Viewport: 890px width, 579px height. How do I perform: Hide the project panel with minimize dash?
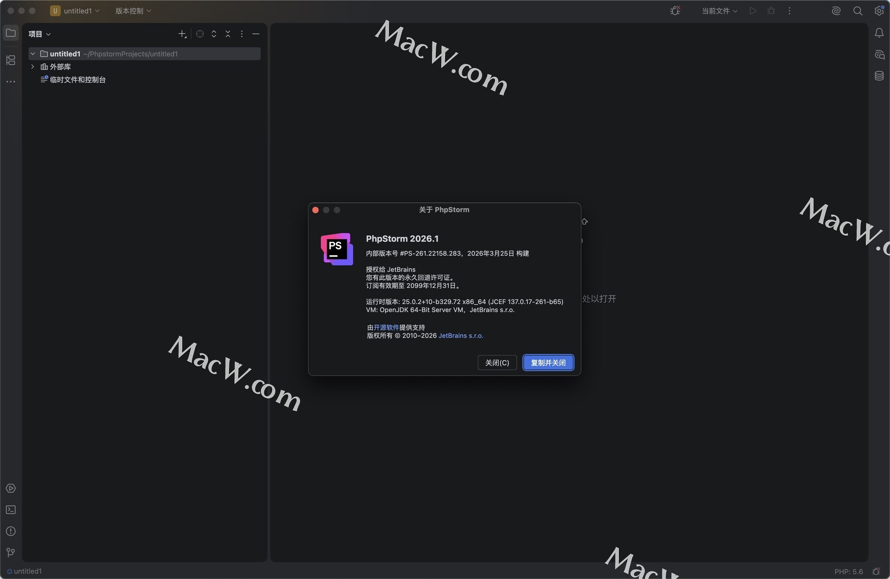coord(255,34)
